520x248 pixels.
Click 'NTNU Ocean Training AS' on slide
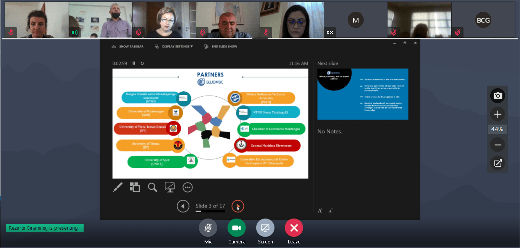[270, 112]
